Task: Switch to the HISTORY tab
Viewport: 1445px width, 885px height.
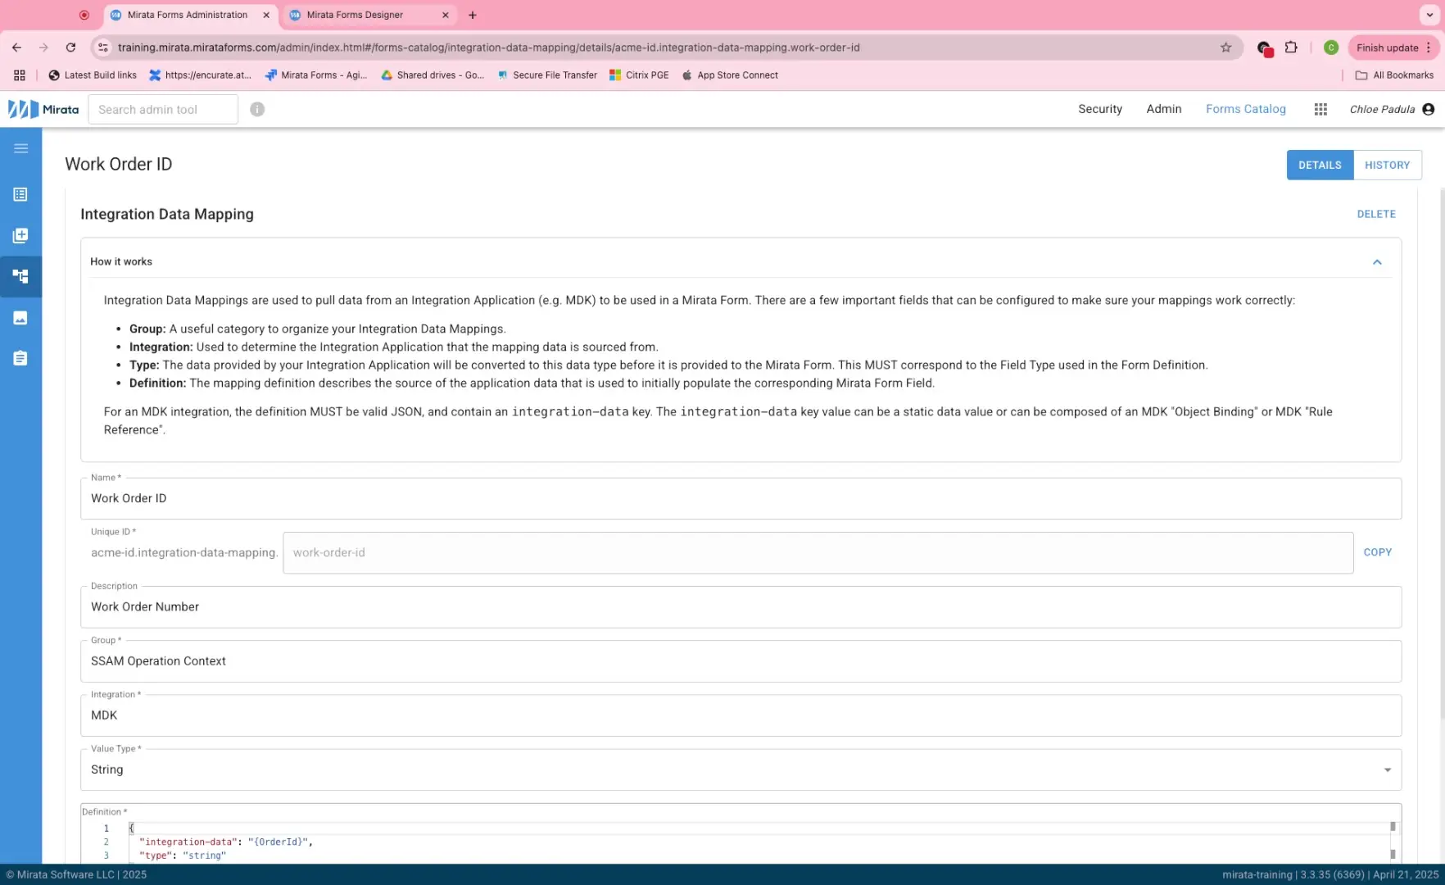Action: coord(1387,165)
